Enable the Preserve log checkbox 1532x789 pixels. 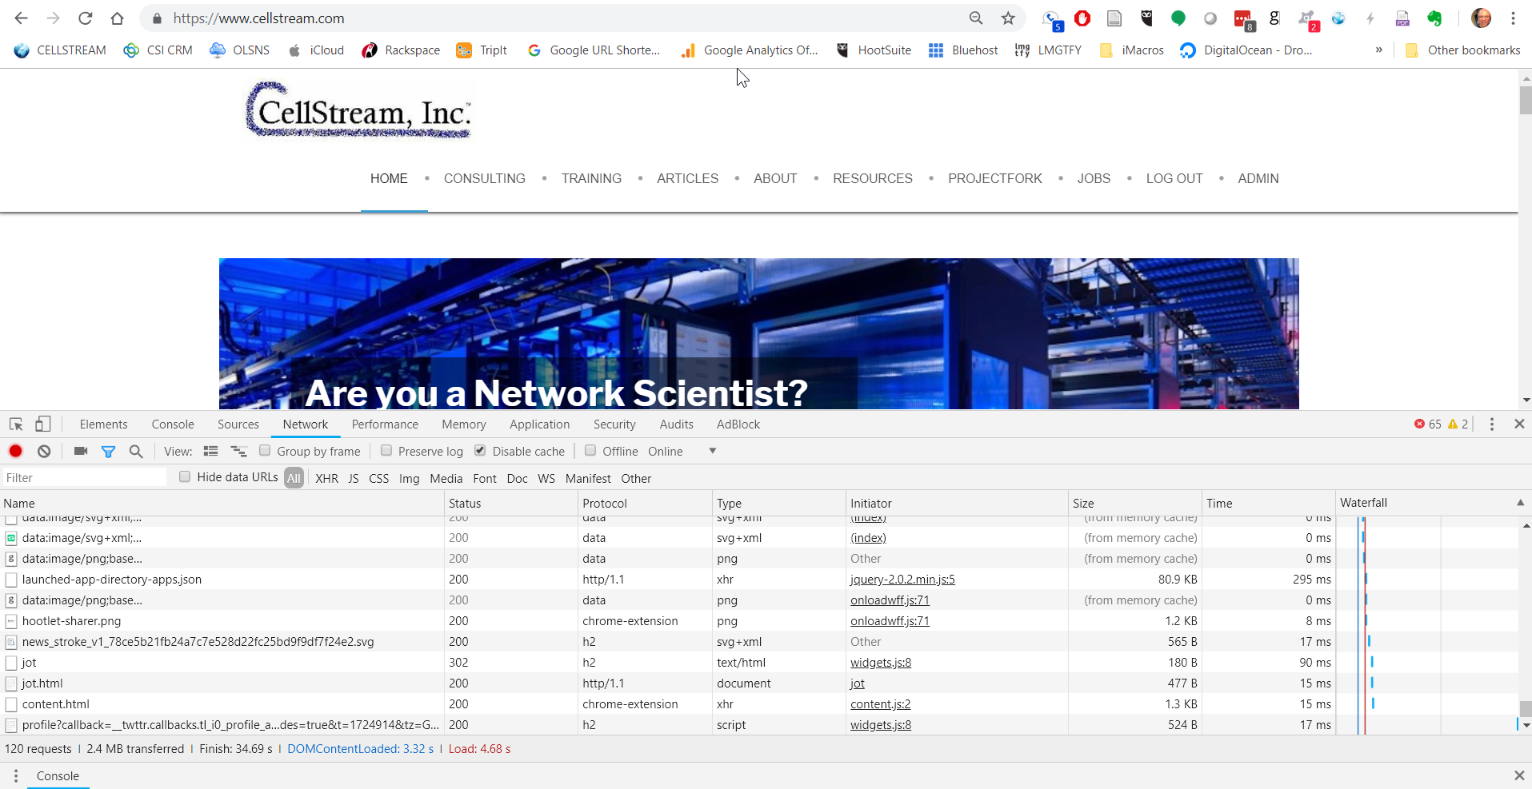(386, 451)
